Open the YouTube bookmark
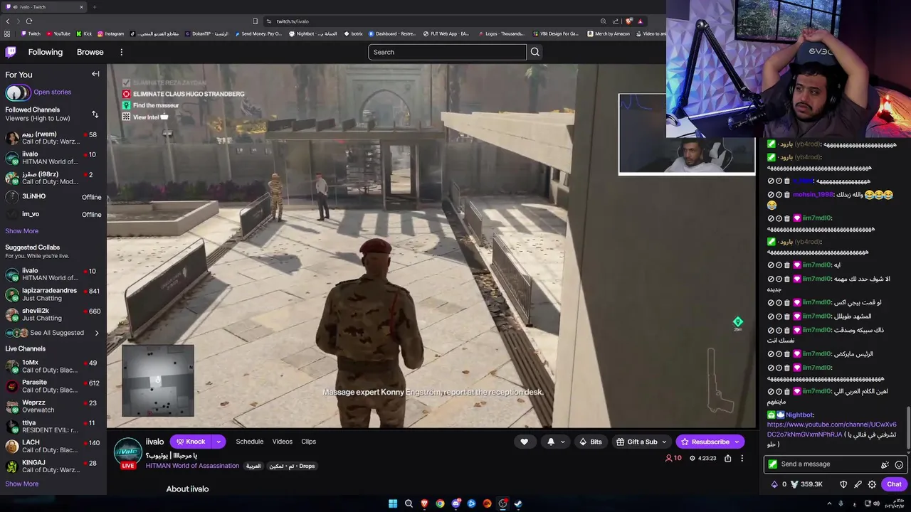 58,33
